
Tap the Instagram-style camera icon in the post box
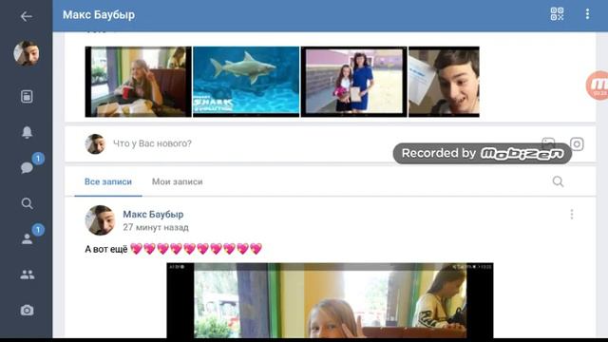(577, 143)
